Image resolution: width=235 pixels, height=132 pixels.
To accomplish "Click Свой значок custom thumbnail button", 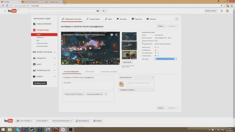I will tap(127, 62).
